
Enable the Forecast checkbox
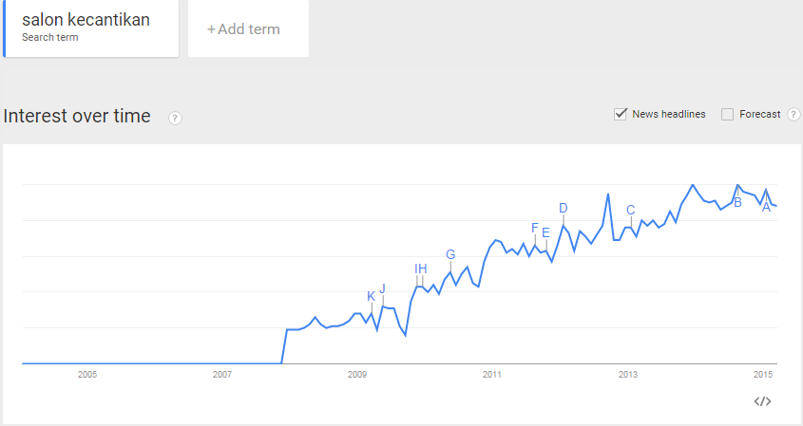[x=727, y=114]
